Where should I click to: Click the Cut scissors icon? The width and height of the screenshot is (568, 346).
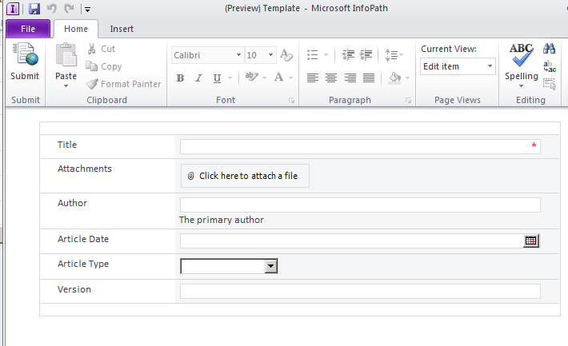click(x=92, y=49)
